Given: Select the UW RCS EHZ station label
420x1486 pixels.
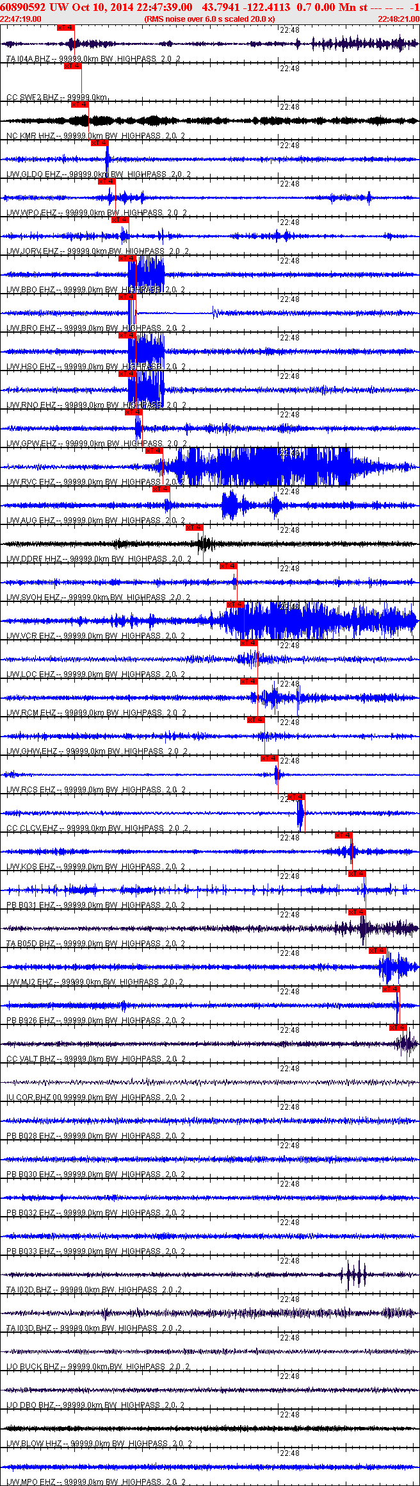Looking at the screenshot, I should [31, 790].
